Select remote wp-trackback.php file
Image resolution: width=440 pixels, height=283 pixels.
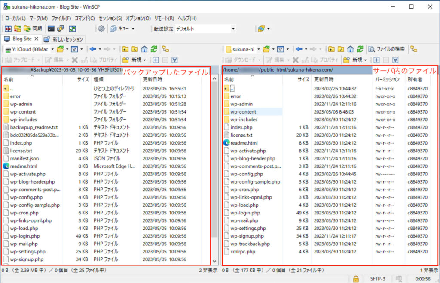[x=250, y=244]
